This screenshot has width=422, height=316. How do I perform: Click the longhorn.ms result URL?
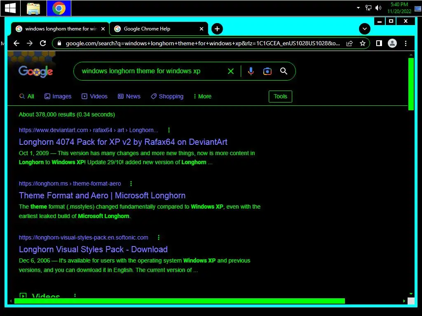point(70,184)
